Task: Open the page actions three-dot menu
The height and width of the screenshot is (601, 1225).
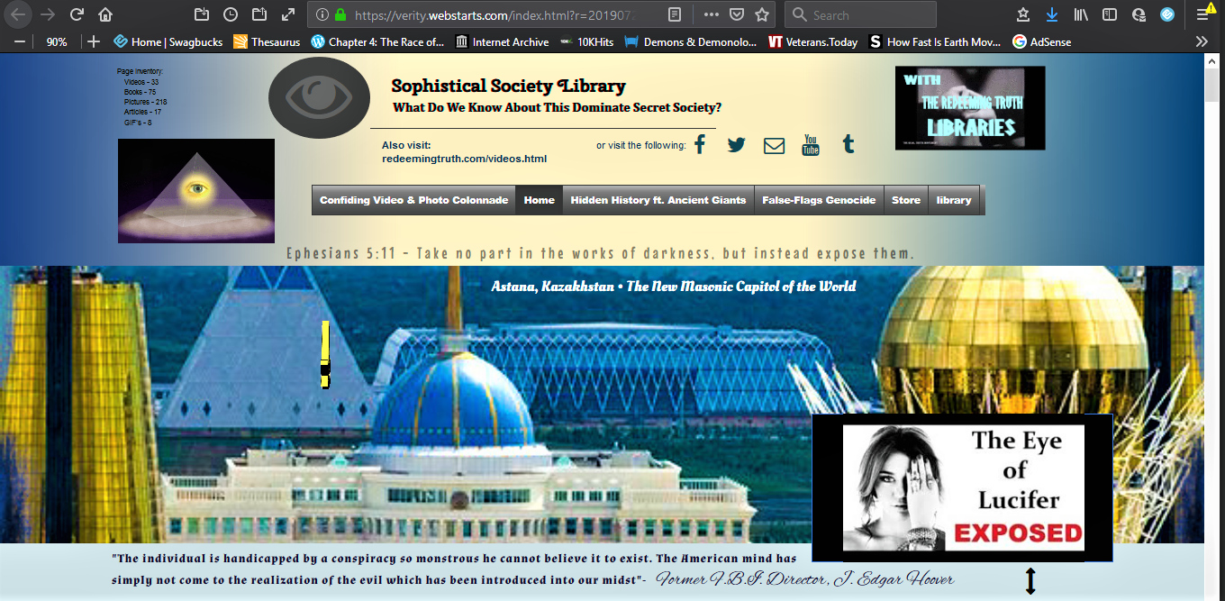Action: pyautogui.click(x=711, y=14)
